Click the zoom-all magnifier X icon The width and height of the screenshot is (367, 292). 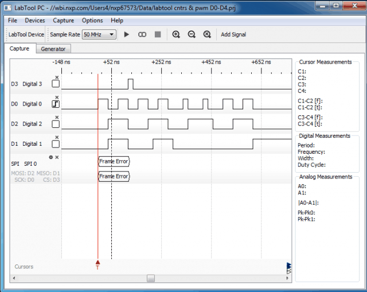point(207,34)
